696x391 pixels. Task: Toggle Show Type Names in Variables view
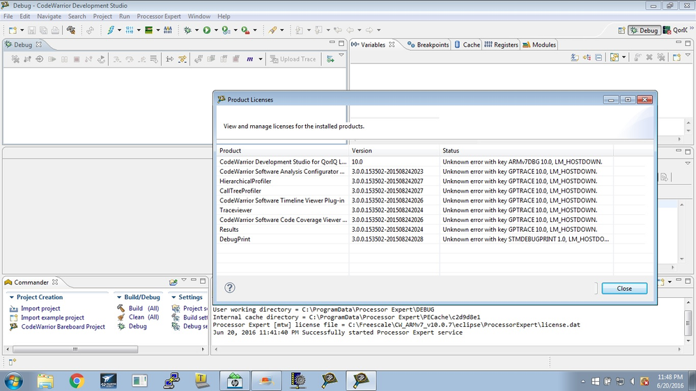tap(575, 58)
